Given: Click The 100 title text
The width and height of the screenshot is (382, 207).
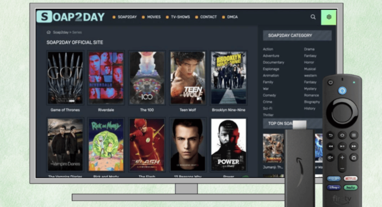Looking at the screenshot, I should pos(147,110).
